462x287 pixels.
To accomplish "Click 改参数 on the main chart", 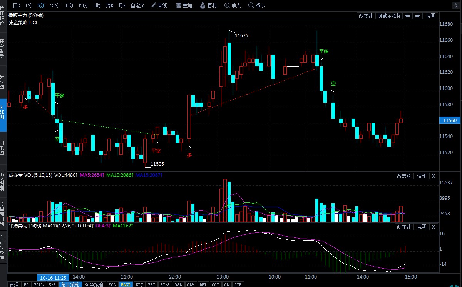I will (x=366, y=16).
